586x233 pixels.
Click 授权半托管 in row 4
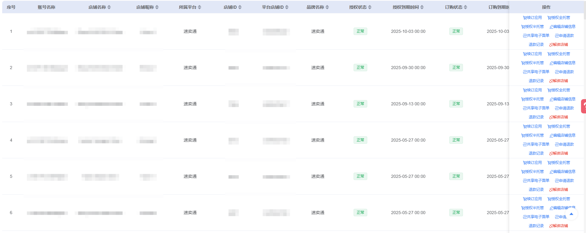tap(533, 135)
